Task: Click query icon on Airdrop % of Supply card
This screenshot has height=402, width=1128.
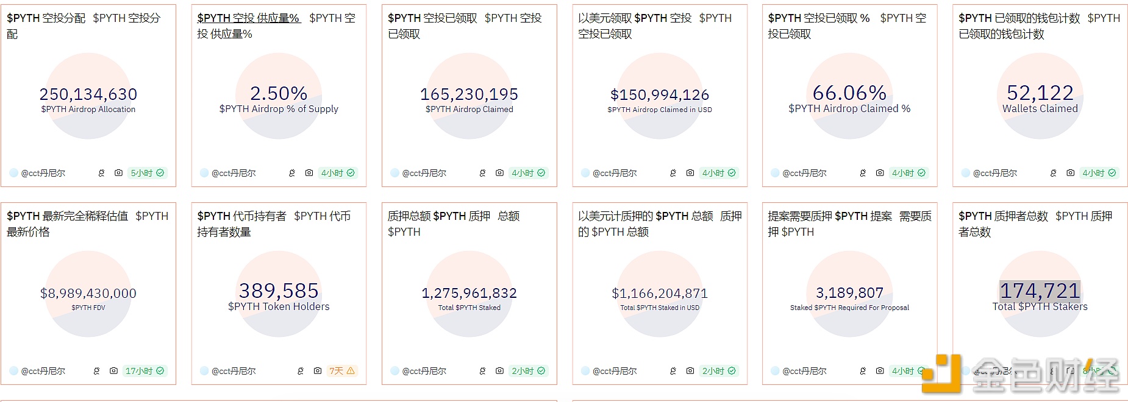Action: pyautogui.click(x=292, y=173)
